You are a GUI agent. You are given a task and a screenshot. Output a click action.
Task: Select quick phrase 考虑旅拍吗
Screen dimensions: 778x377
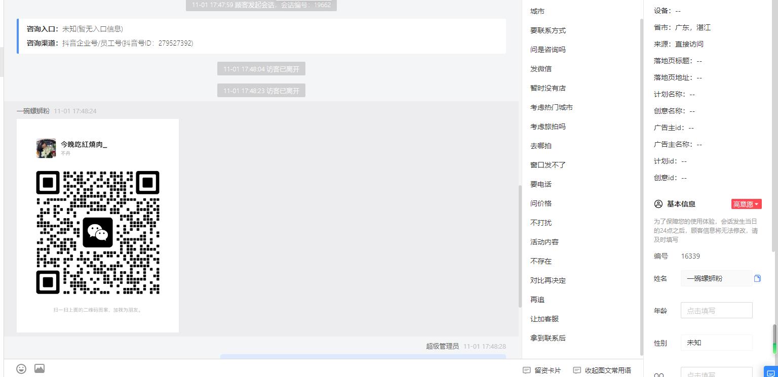[x=548, y=127]
